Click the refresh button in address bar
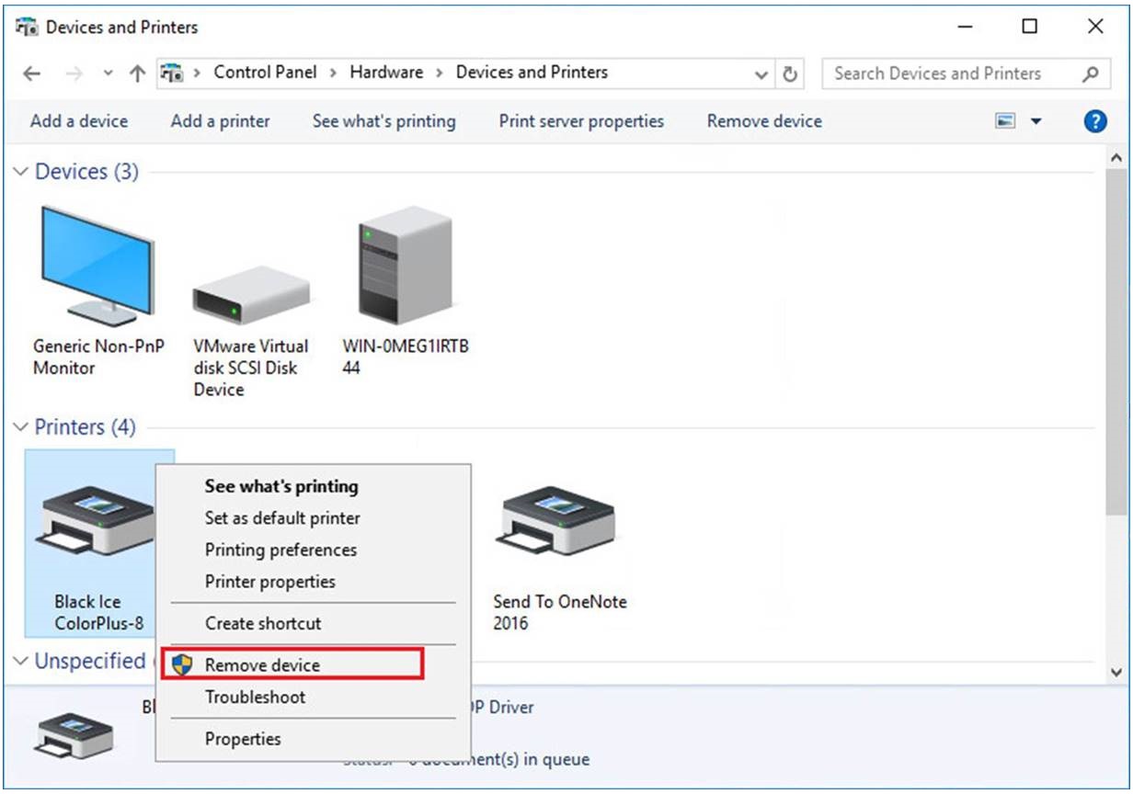 click(789, 74)
